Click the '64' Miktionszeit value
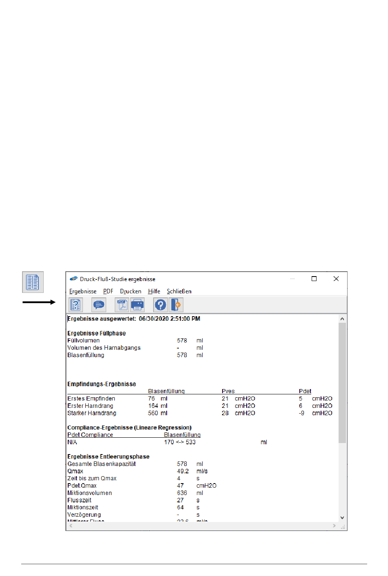The image size is (388, 576). coord(181,507)
